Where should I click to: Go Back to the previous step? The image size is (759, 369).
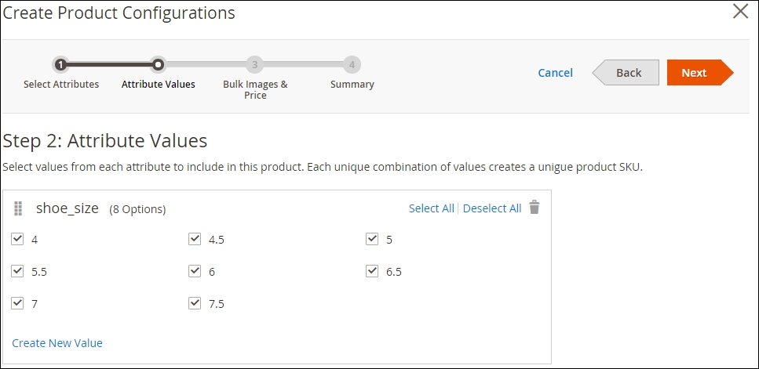point(627,73)
